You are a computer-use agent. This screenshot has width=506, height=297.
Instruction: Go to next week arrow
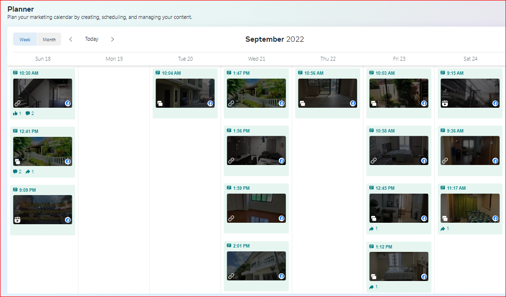coord(112,39)
